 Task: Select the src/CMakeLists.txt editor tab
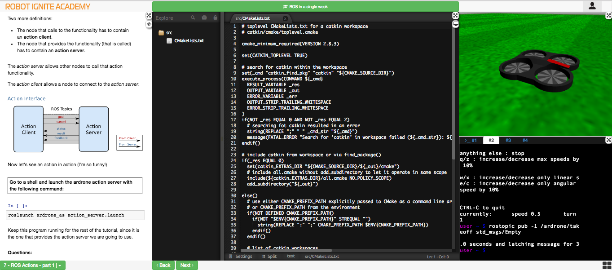[x=260, y=18]
